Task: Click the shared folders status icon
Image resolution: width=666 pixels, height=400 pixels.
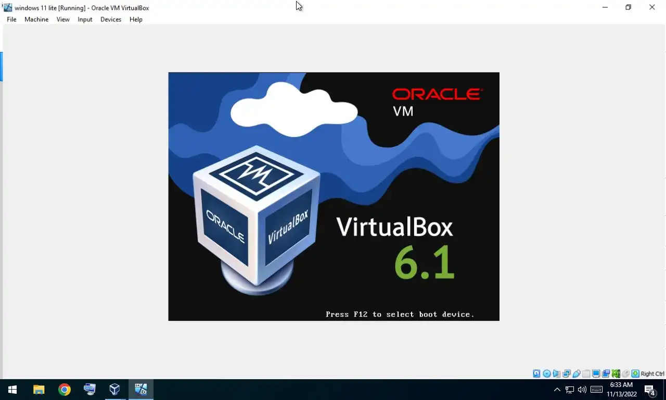Action: (586, 373)
